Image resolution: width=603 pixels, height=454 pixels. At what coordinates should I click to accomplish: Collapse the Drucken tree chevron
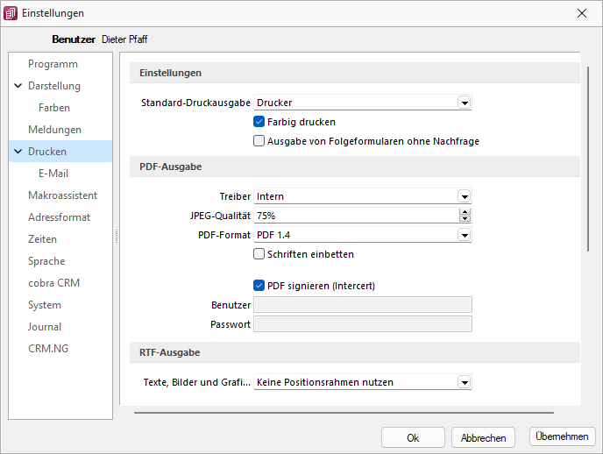[x=18, y=152]
